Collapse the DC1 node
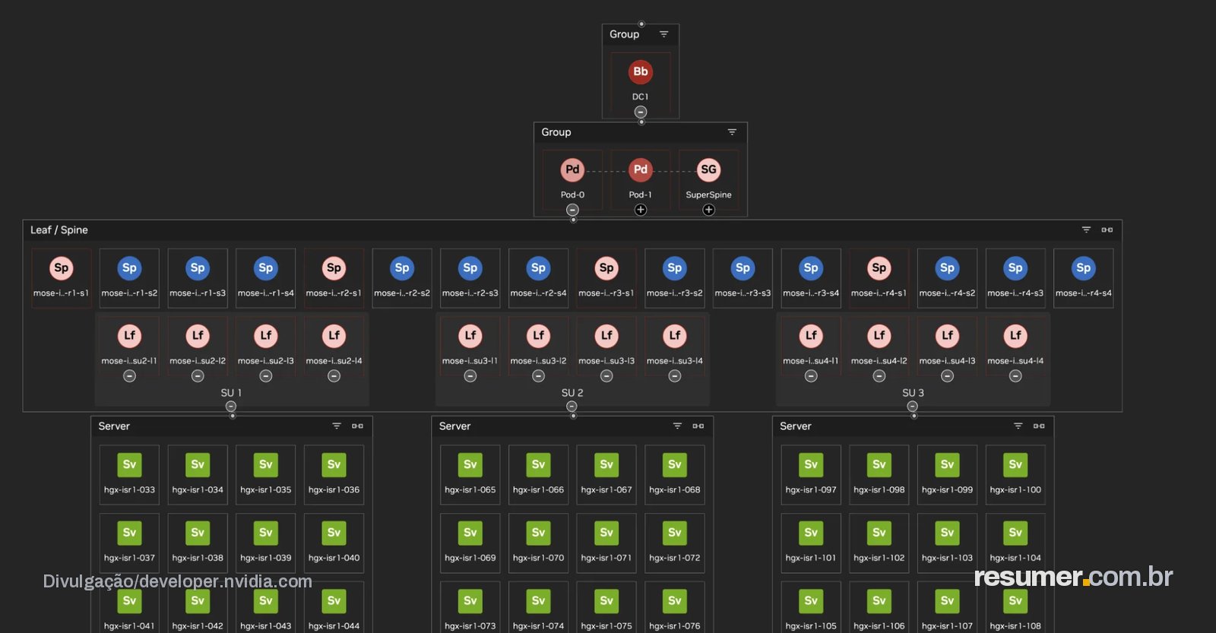Viewport: 1216px width, 633px height. coord(641,112)
